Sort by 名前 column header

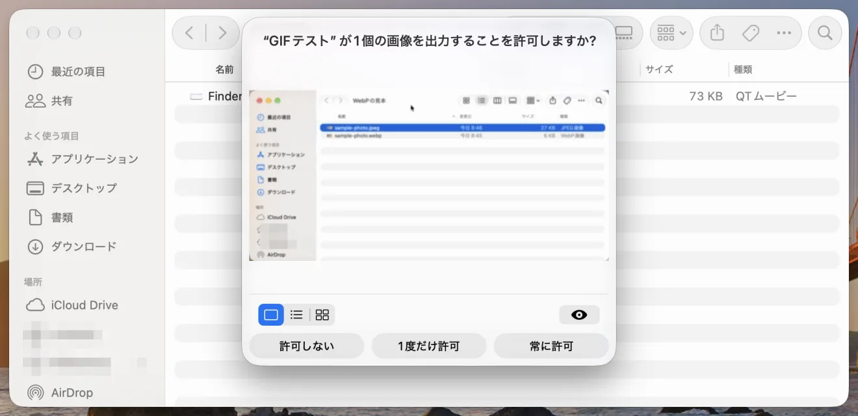(224, 69)
